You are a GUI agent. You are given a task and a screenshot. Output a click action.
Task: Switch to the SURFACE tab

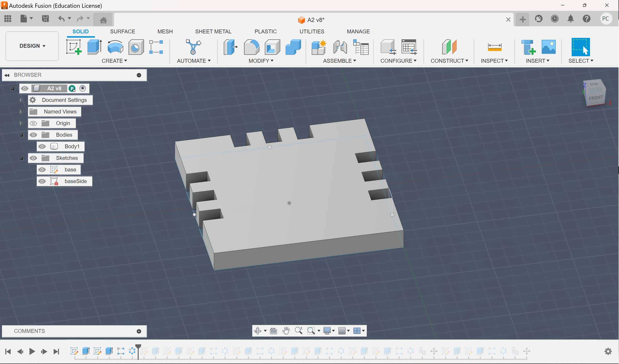(123, 31)
